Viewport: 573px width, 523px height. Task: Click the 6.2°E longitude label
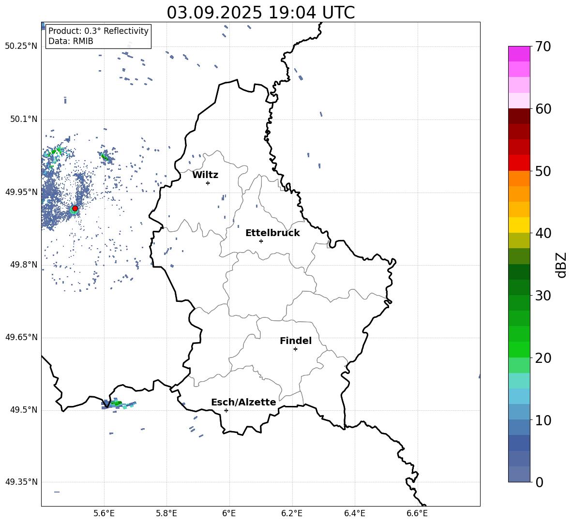[x=292, y=513]
